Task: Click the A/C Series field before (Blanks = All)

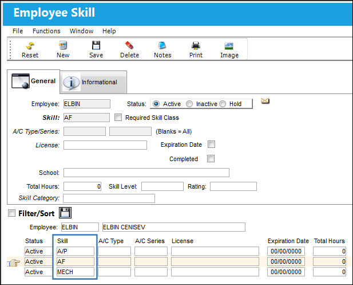Action: point(130,131)
